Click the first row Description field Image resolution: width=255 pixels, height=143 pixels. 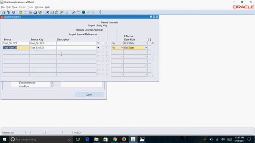pyautogui.click(x=76, y=43)
